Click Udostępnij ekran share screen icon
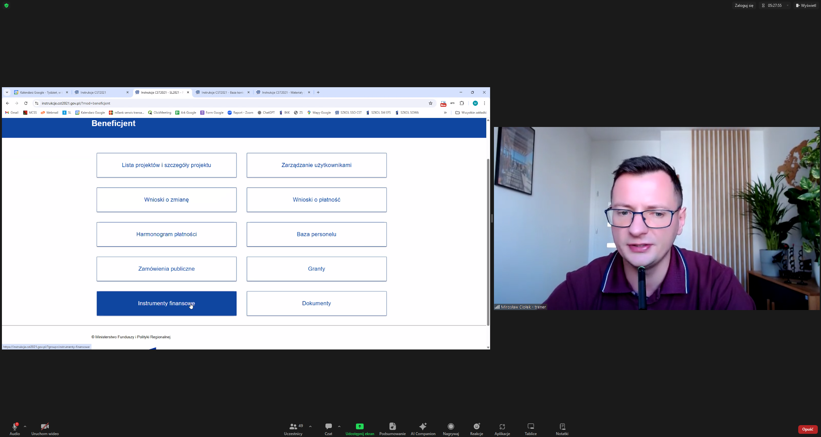 [359, 426]
